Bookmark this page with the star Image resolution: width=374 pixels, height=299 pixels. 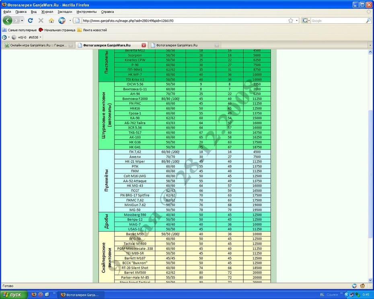pos(290,20)
